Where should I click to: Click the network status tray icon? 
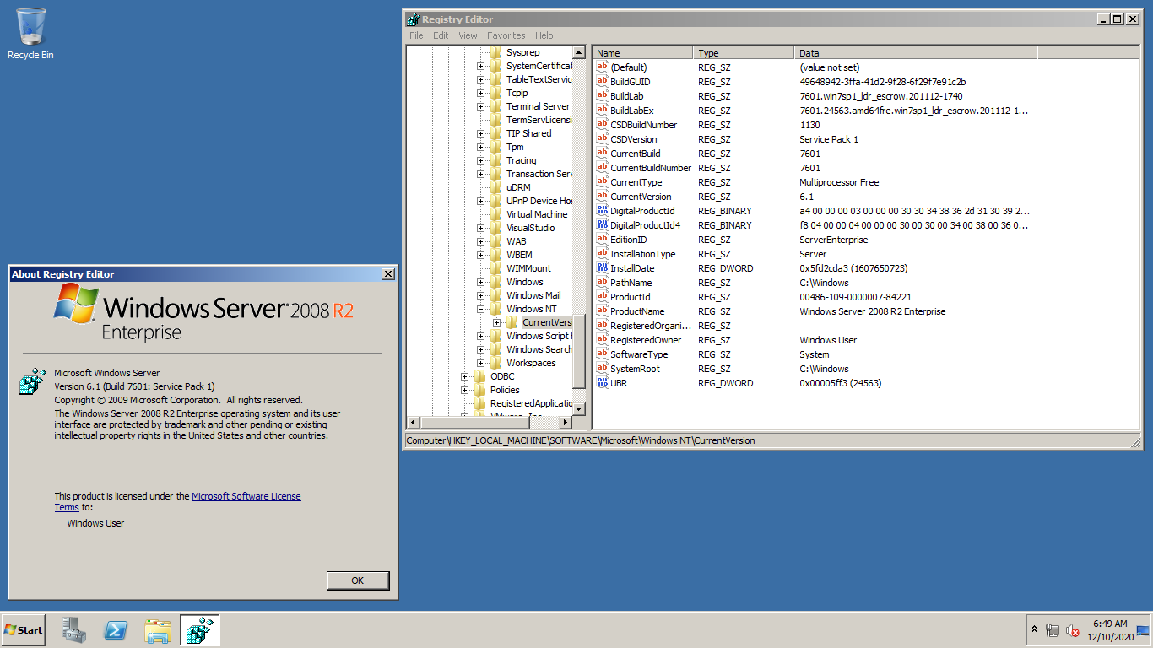tap(1052, 630)
